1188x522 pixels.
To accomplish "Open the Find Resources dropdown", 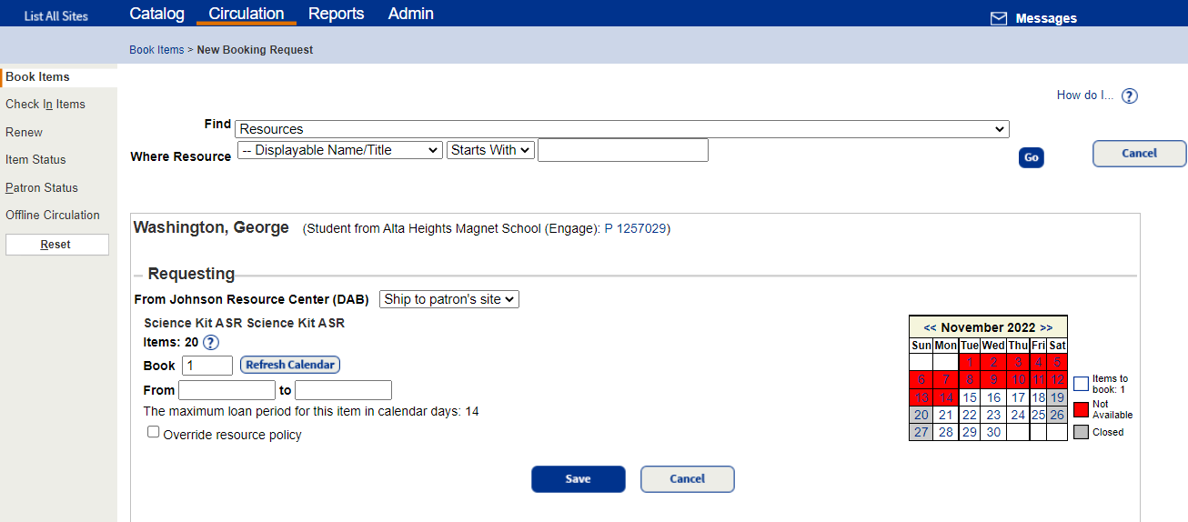I will (x=622, y=129).
